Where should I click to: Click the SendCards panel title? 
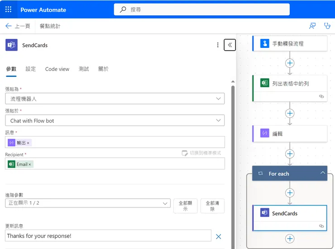[35, 45]
